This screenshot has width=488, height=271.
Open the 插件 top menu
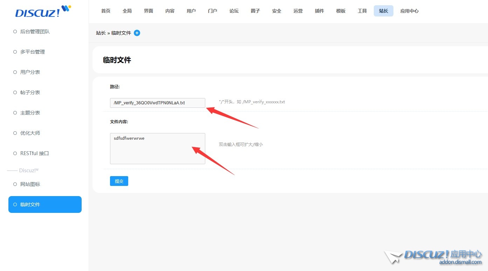point(319,11)
